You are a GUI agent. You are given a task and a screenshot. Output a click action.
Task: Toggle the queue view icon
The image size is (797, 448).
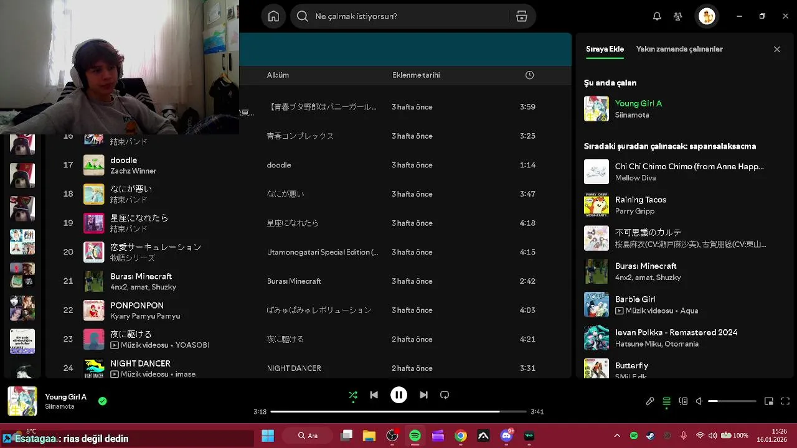667,401
